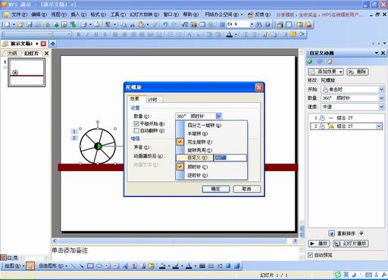Confirm the dialog with 确定

(x=216, y=188)
